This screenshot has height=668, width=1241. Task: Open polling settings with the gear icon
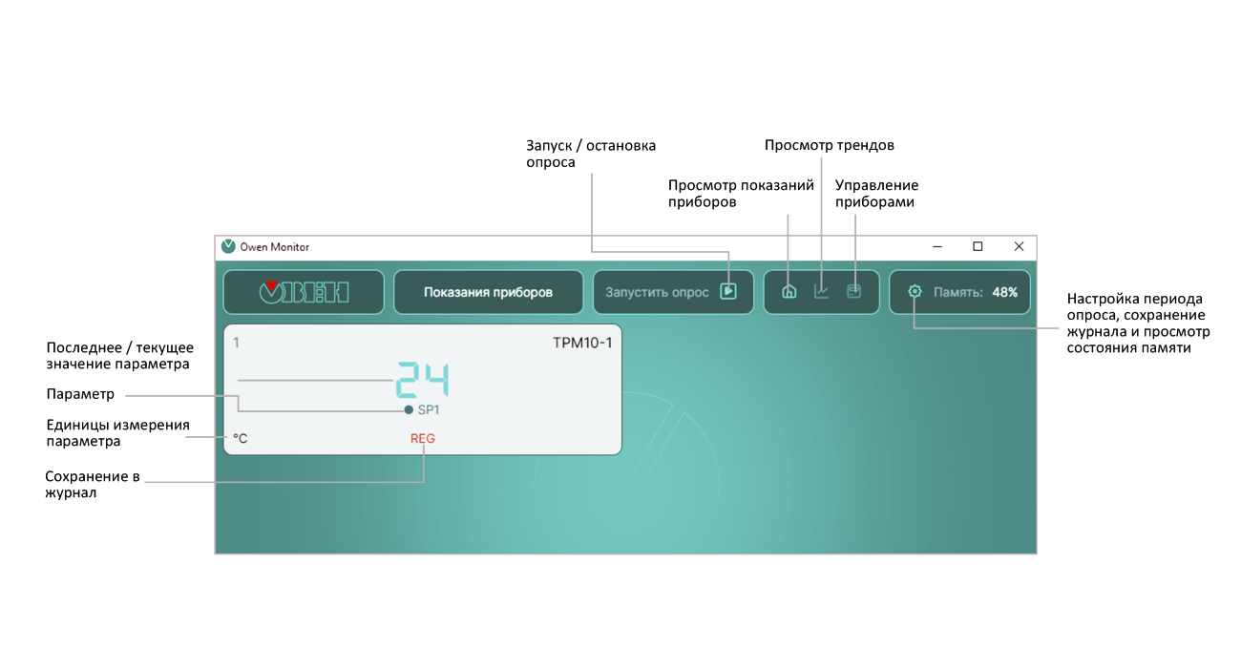tap(915, 292)
